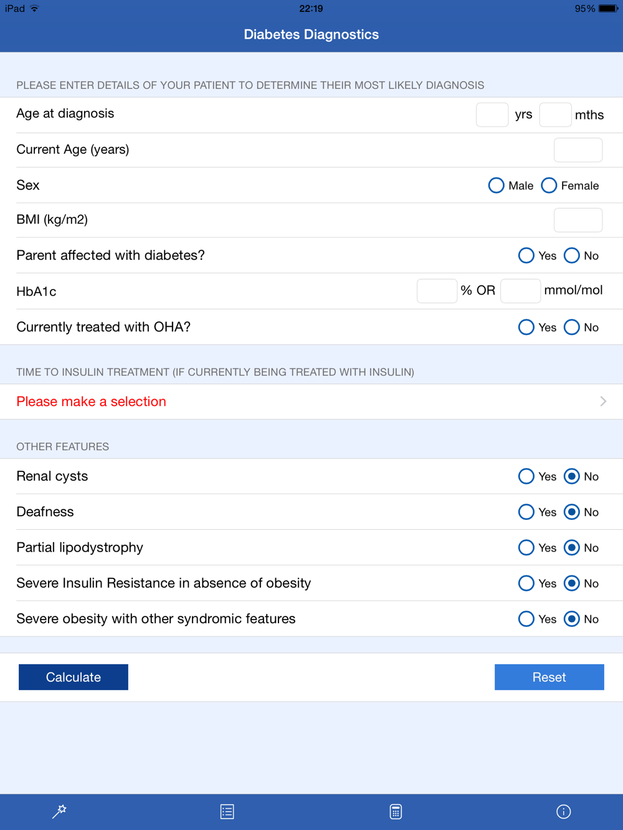The height and width of the screenshot is (830, 623).
Task: Focus the Age at diagnosis years field
Action: [x=492, y=115]
